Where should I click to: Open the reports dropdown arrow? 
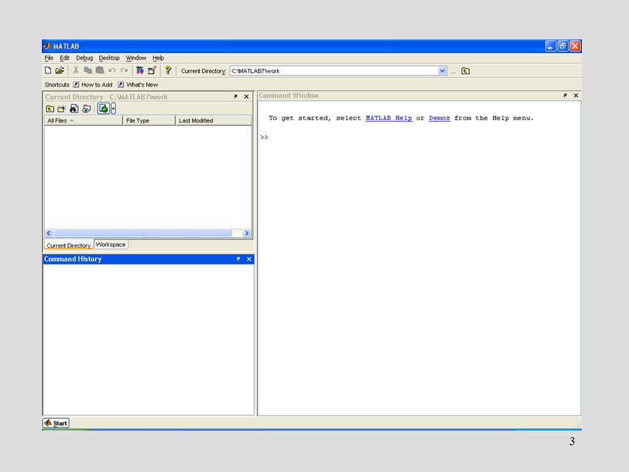[113, 109]
